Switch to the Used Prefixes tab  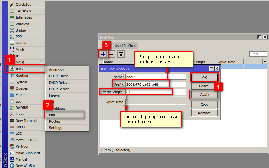pos(125,46)
